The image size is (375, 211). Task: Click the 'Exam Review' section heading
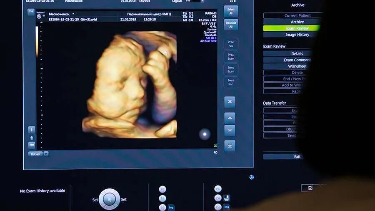tap(274, 46)
